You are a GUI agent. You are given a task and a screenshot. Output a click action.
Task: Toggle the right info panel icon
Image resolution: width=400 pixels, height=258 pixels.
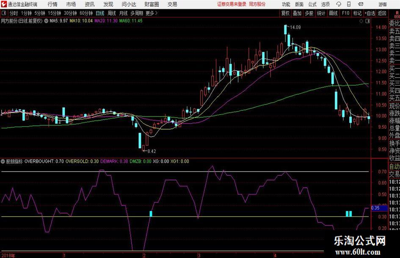(367, 21)
